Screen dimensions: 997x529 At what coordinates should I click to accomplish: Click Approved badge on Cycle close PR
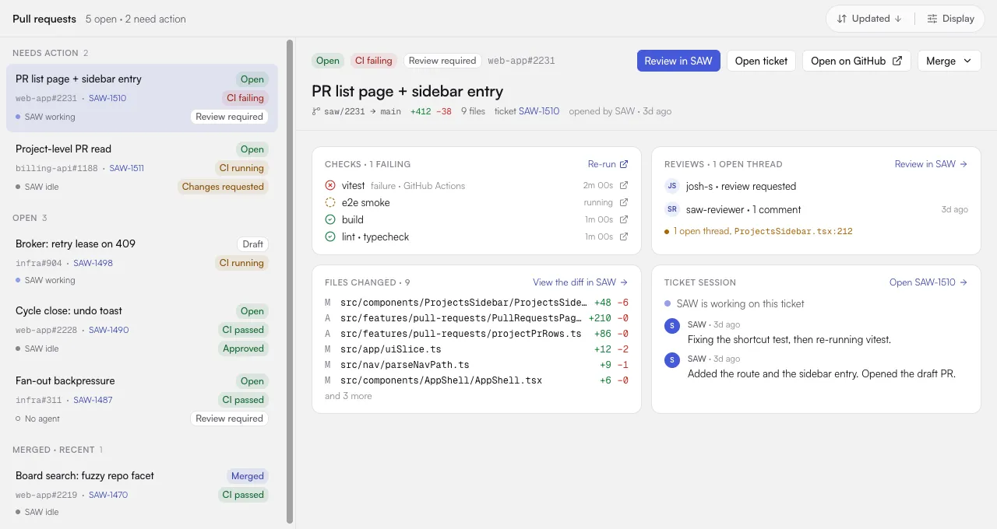pos(243,349)
